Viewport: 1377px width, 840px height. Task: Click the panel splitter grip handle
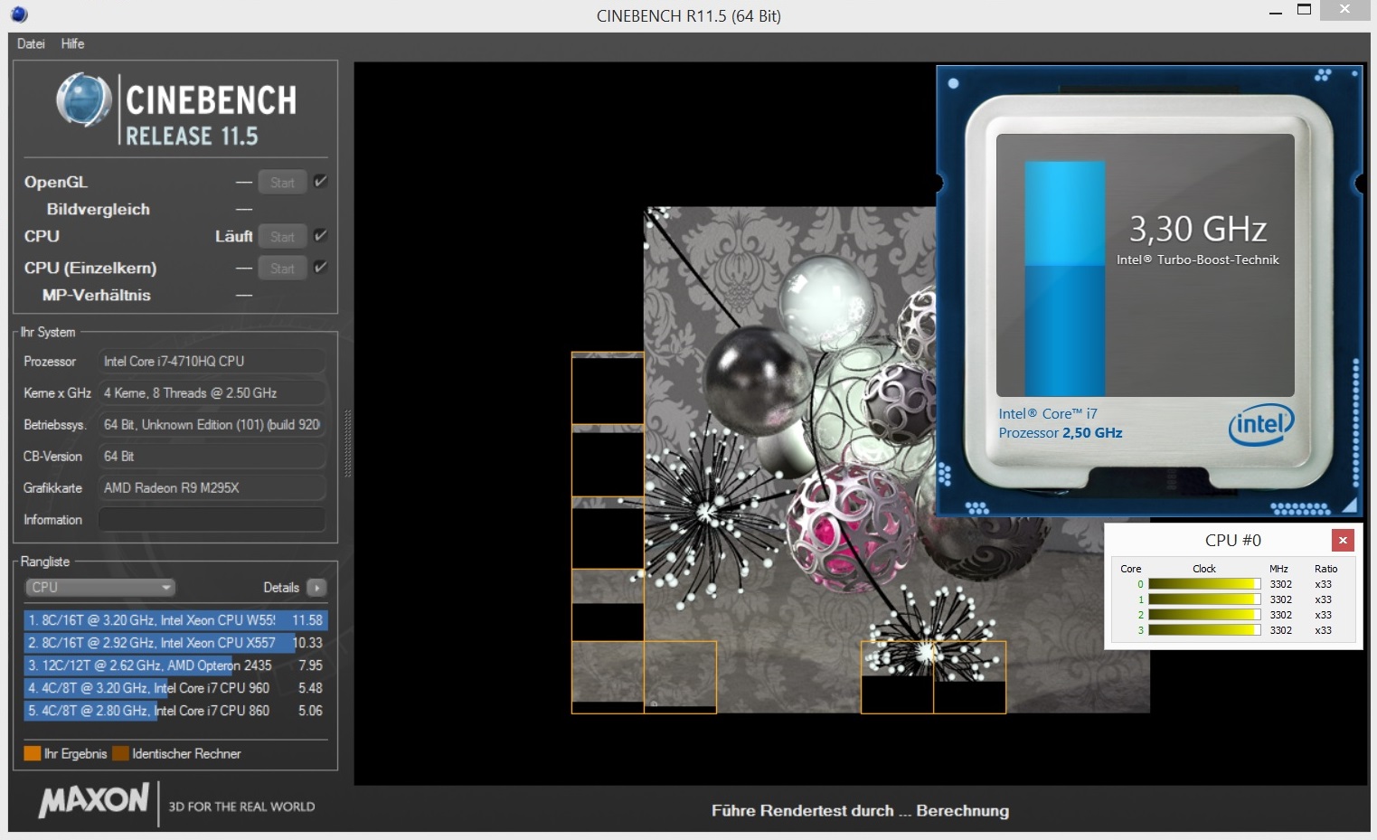347,443
